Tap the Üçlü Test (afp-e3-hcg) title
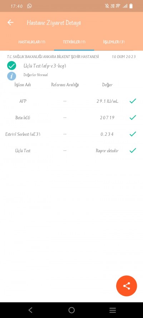The width and height of the screenshot is (143, 318). [45, 66]
